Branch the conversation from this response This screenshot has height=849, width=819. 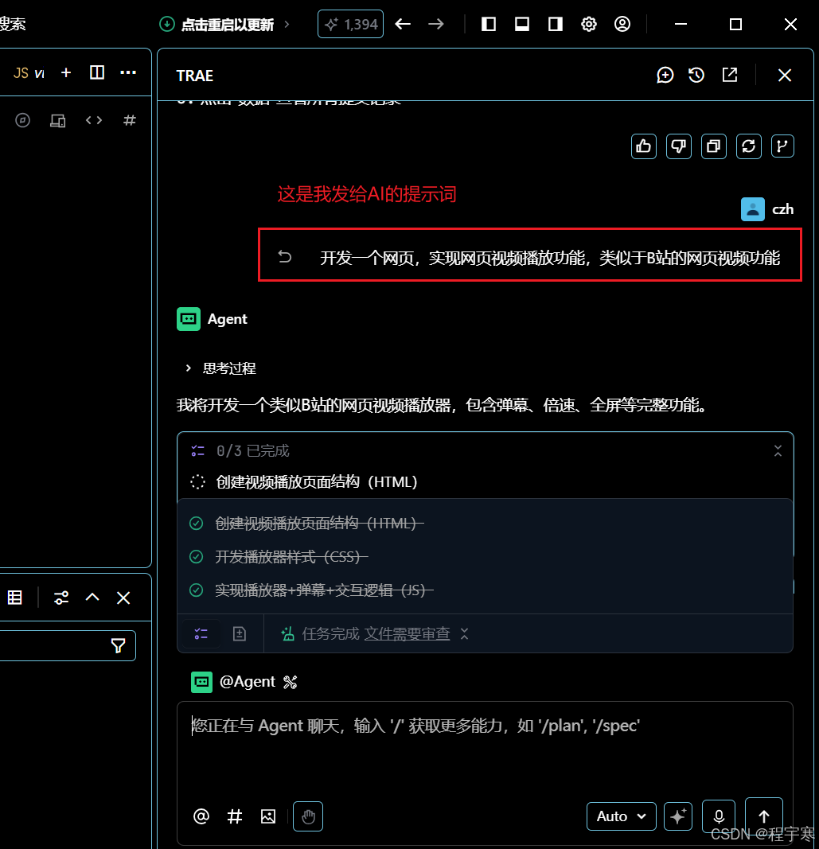coord(782,146)
